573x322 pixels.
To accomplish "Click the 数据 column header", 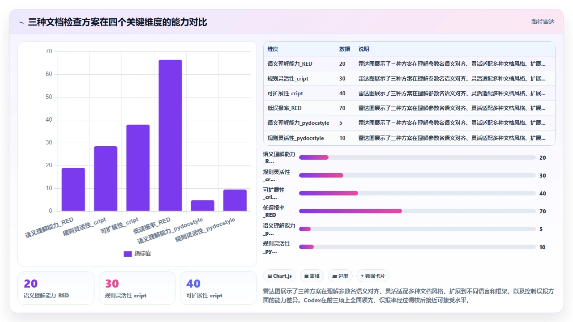I will tap(345, 49).
